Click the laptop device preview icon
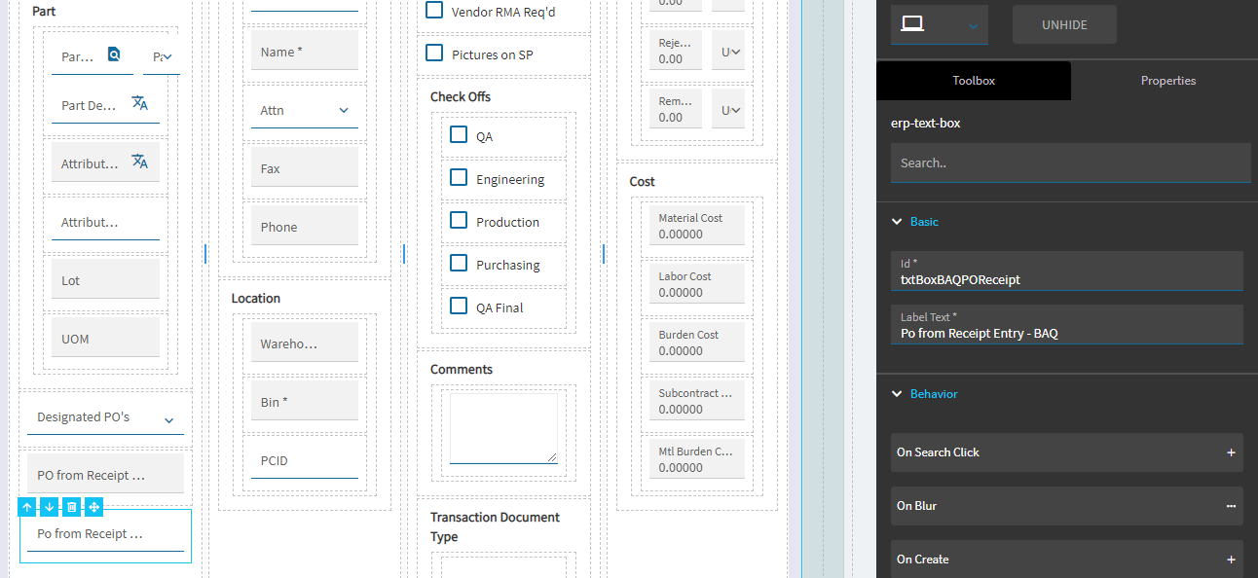This screenshot has height=578, width=1258. click(x=912, y=24)
